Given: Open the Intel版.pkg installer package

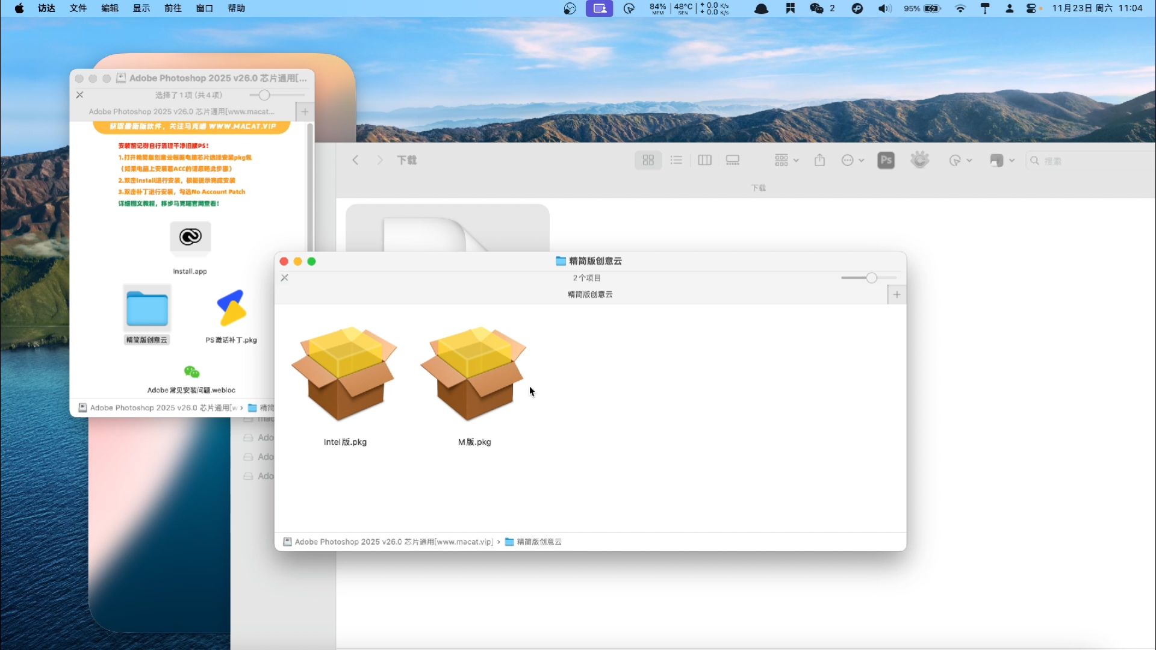Looking at the screenshot, I should [344, 374].
